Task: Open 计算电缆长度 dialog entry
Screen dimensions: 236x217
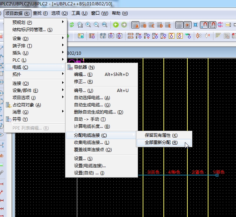Action: [x=92, y=126]
